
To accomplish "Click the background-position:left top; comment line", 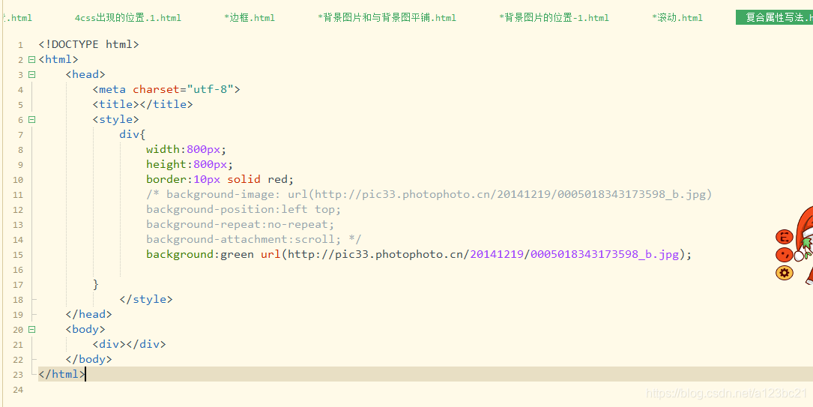I will pos(244,209).
